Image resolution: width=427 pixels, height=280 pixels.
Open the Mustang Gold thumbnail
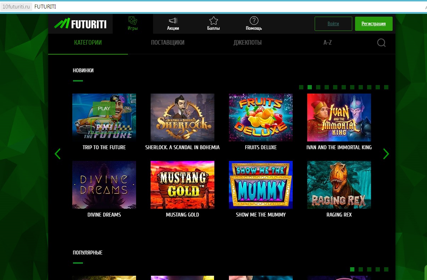click(182, 185)
